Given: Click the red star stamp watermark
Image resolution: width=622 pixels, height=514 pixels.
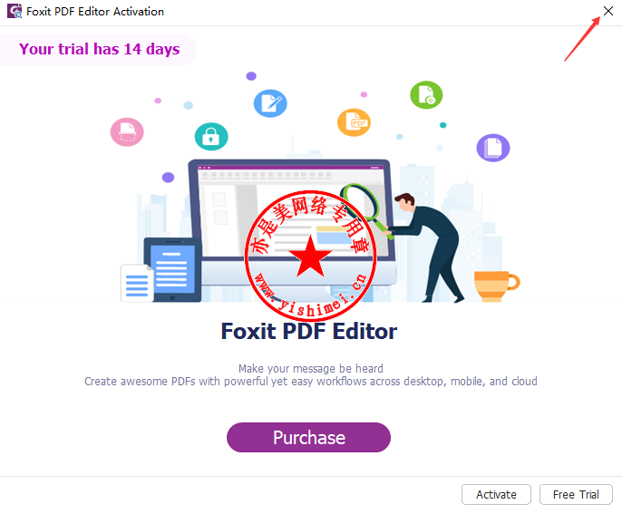Looking at the screenshot, I should coord(311,256).
